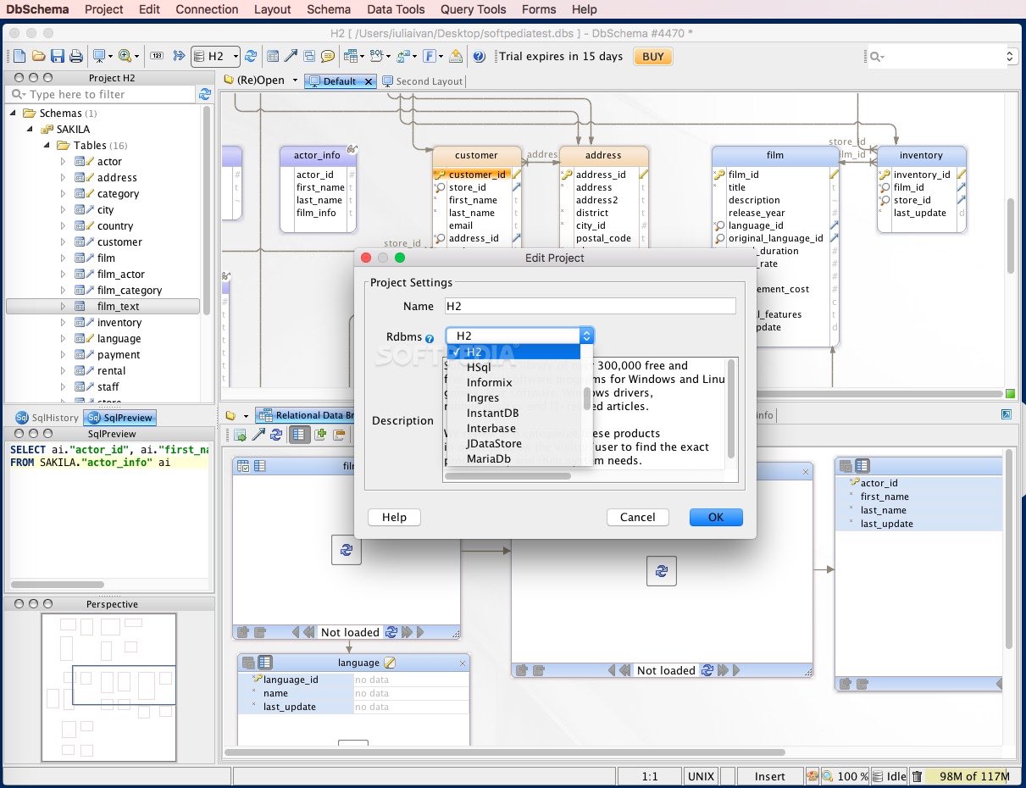Toggle grid view icon on the language browse table
1026x788 pixels.
265,663
